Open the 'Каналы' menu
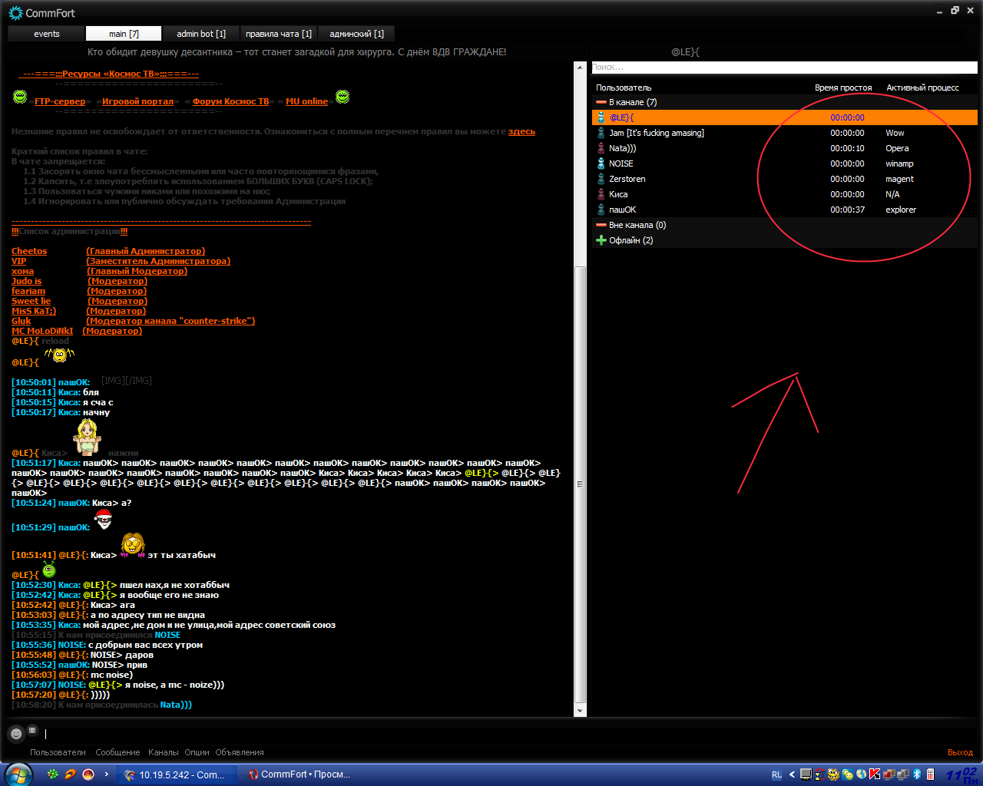 [163, 752]
